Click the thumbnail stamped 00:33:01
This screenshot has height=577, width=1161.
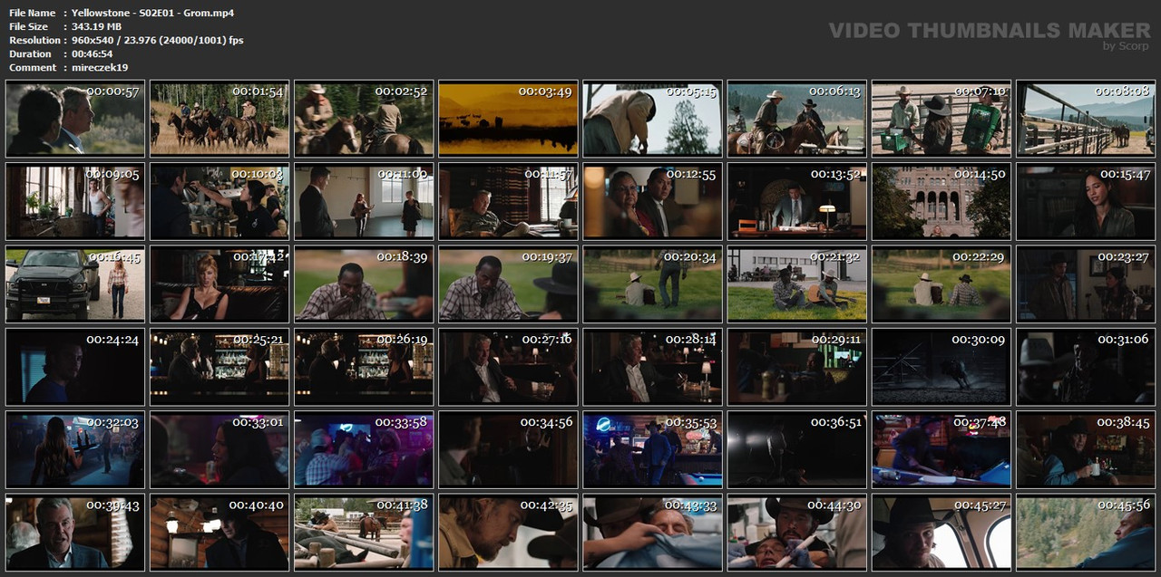(x=220, y=450)
